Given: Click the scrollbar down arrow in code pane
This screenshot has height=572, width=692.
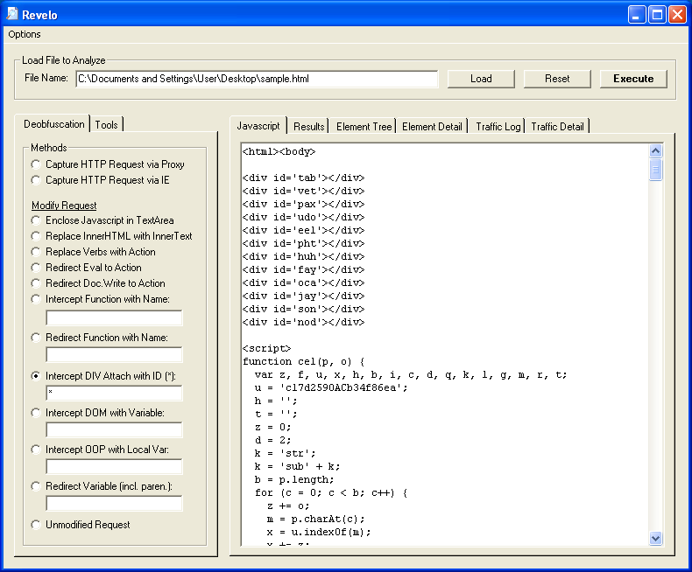Looking at the screenshot, I should pos(656,538).
